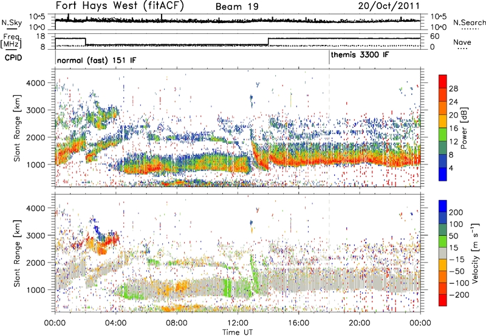Click the CPID start marker at 00:00

pos(55,58)
